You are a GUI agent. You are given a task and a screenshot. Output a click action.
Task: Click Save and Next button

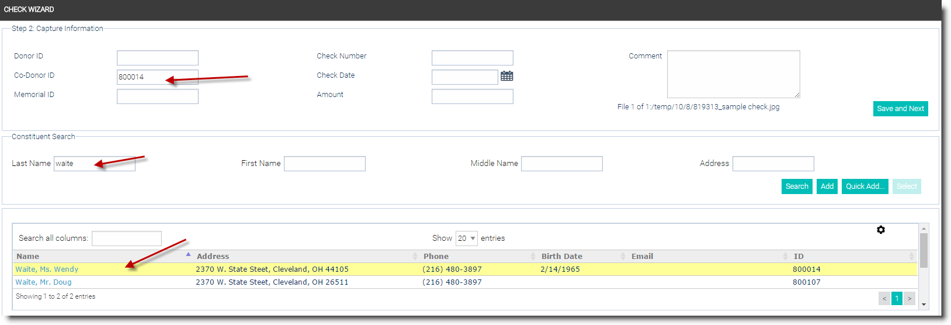click(900, 109)
